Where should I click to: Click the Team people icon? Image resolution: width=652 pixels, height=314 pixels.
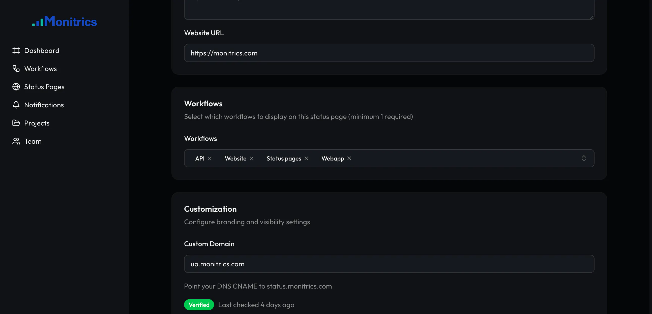16,141
